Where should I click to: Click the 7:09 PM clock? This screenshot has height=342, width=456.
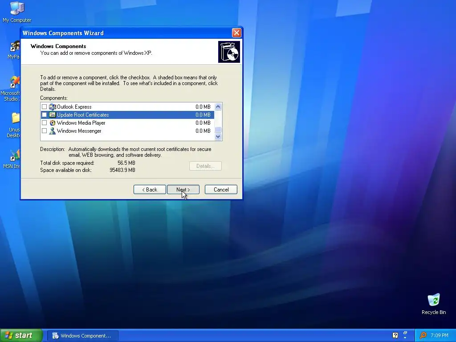click(x=440, y=335)
